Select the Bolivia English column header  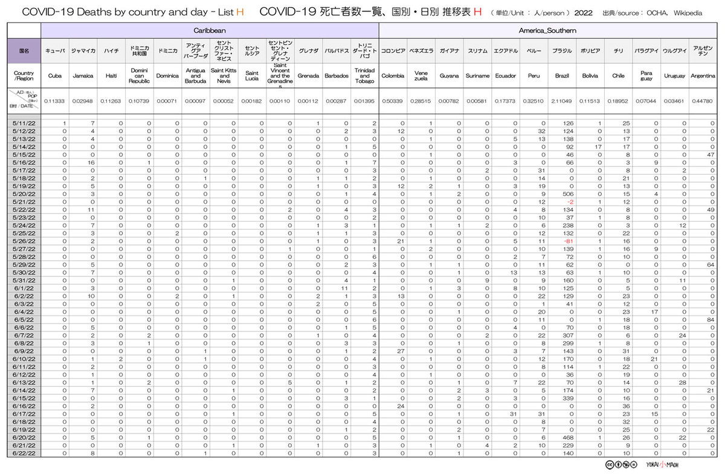point(590,77)
